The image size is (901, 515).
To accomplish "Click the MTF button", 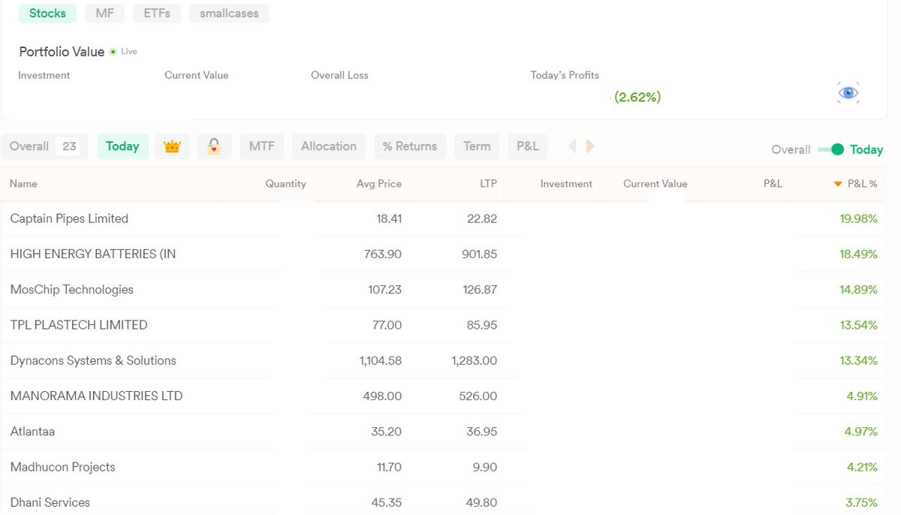I will (262, 146).
